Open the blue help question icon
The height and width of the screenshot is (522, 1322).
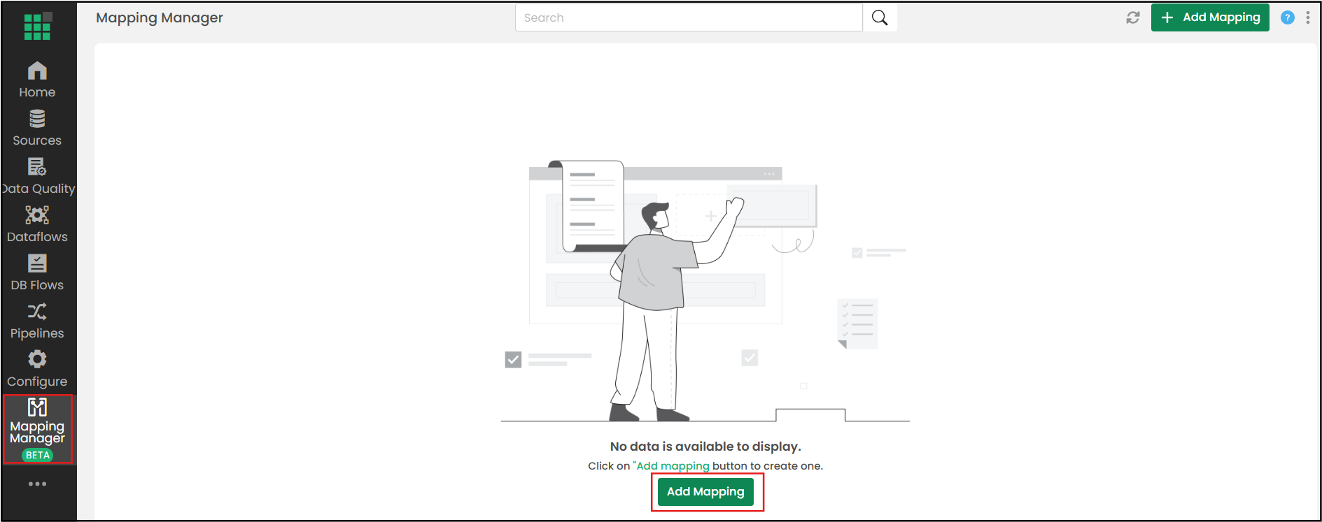(1288, 17)
